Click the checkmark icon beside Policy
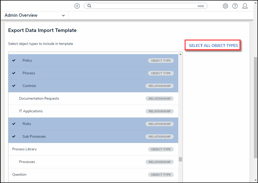Screen dimensions: 258x183 (x=14, y=60)
